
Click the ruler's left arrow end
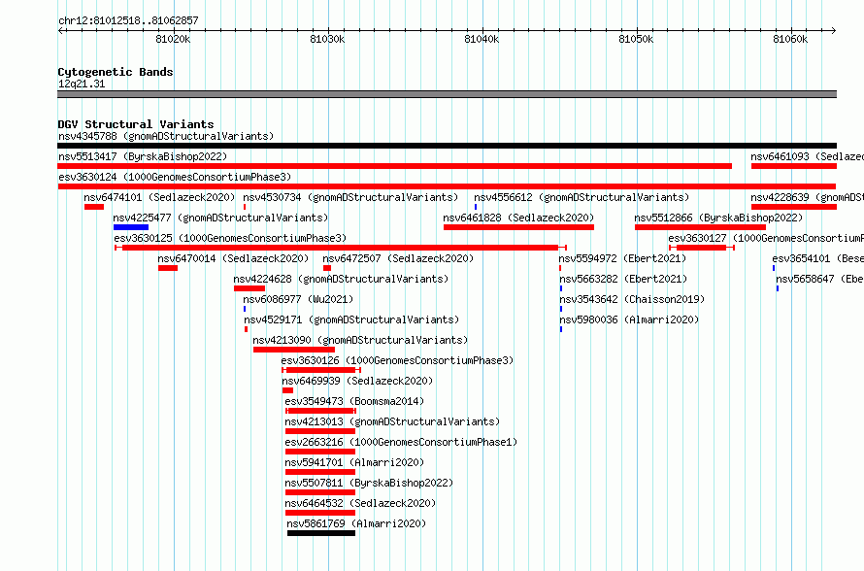coord(60,30)
